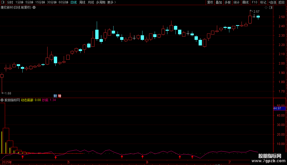Open the indicator panel dropdown circle icon
This screenshot has width=287, height=165.
pyautogui.click(x=2, y=100)
